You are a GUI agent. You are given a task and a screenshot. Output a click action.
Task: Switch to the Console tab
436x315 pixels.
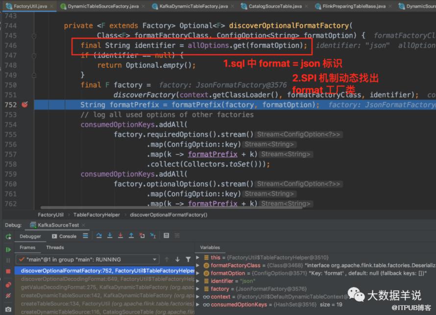tap(64, 236)
